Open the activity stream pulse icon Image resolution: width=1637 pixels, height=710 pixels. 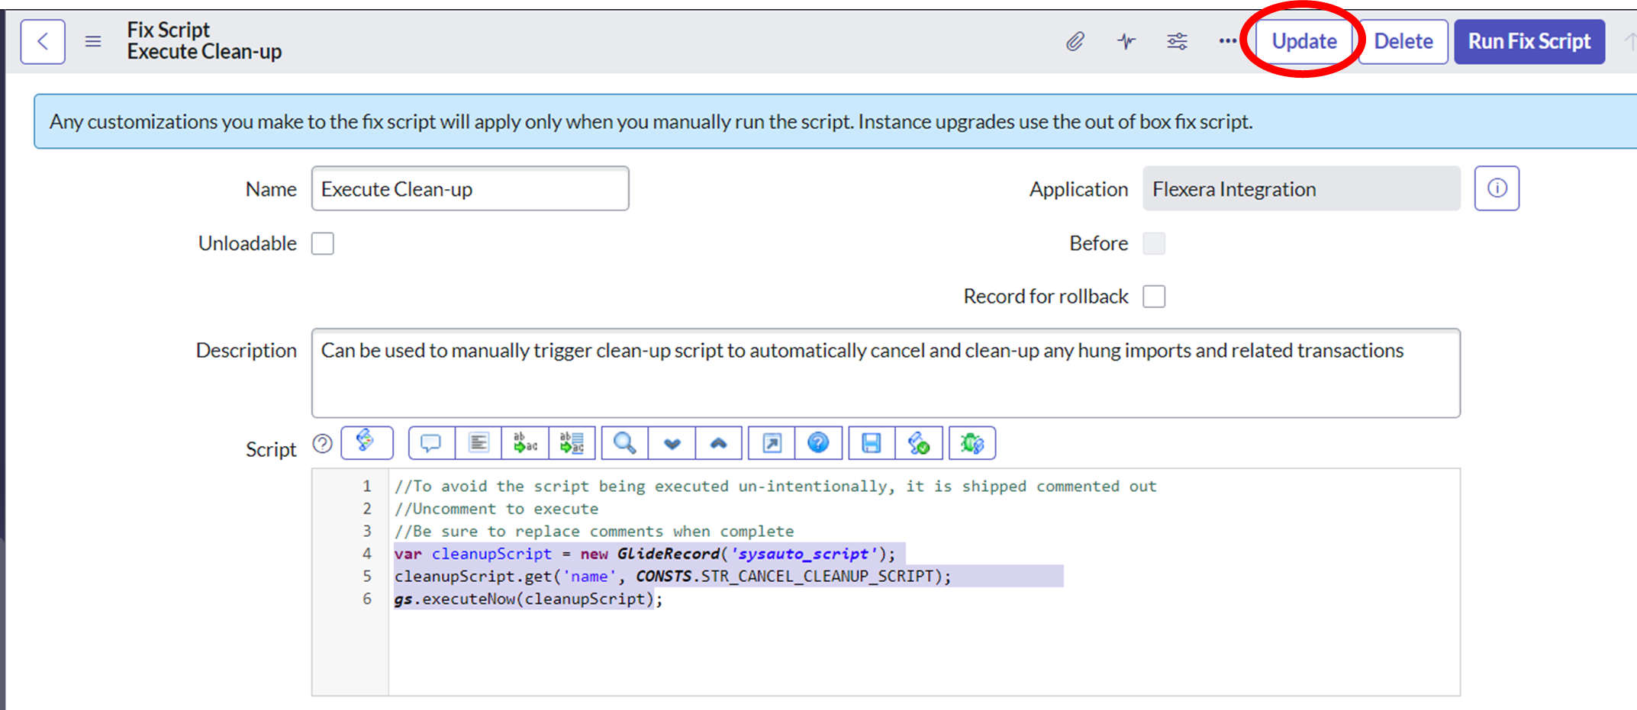(x=1126, y=41)
